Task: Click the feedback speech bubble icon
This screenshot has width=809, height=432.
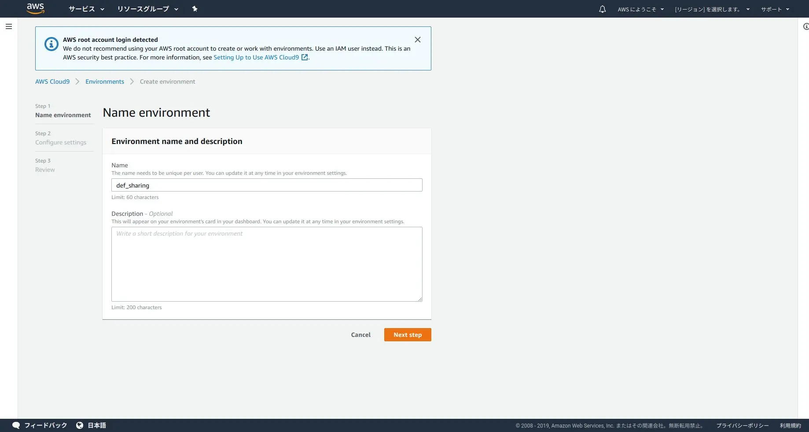Action: pos(16,425)
